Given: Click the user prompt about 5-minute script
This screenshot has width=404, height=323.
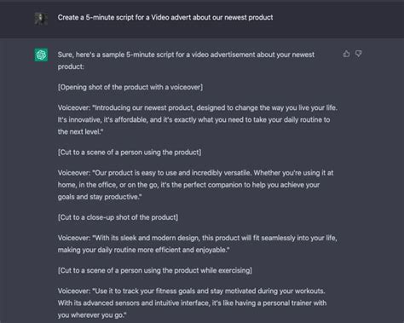Looking at the screenshot, I should 165,18.
